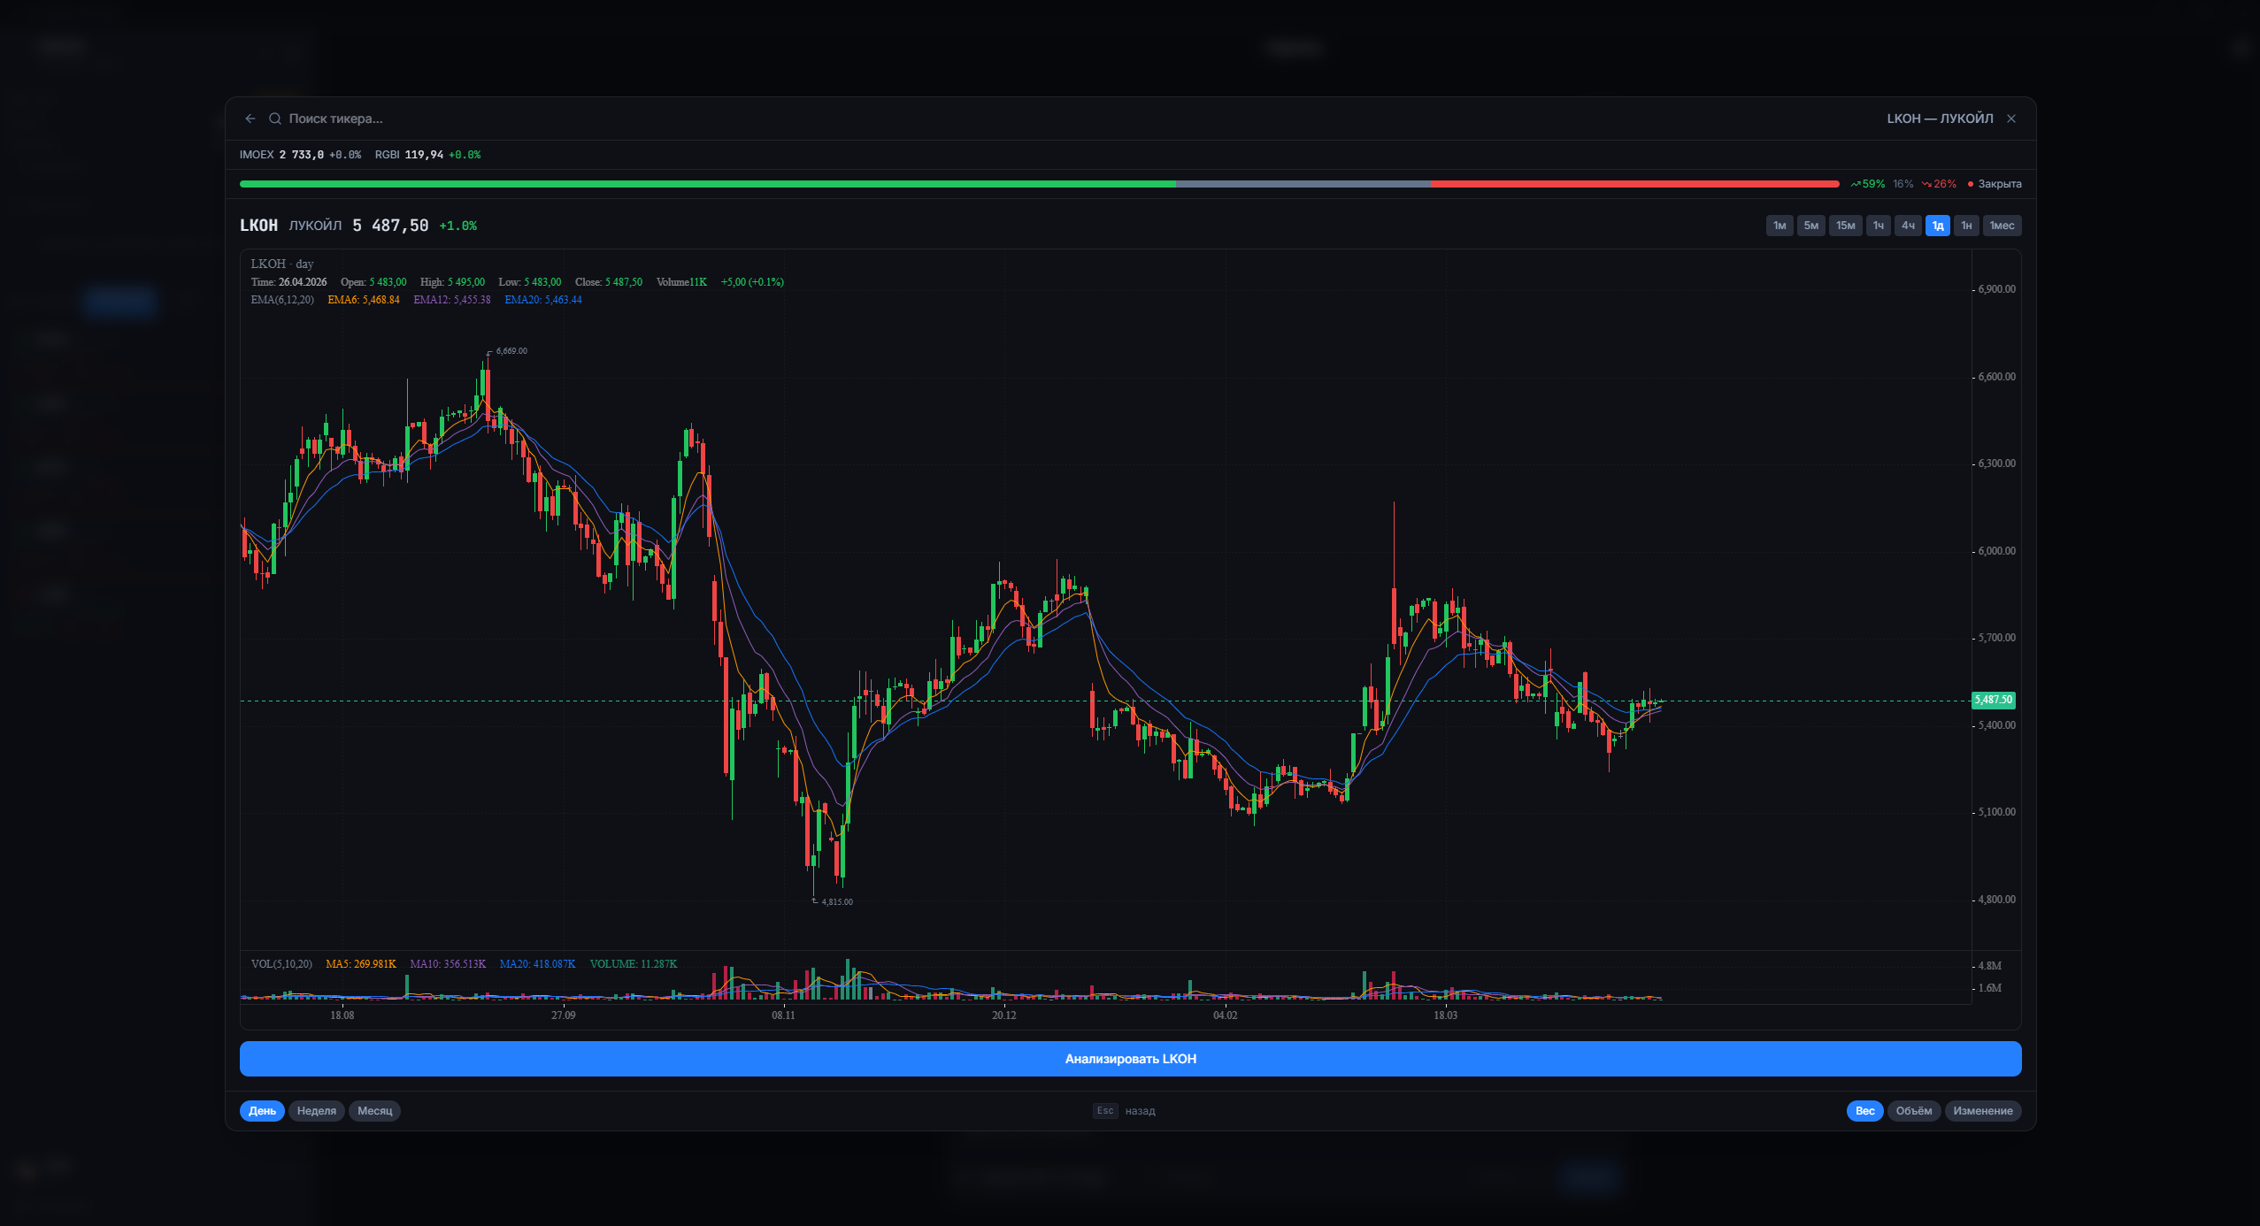Image resolution: width=2260 pixels, height=1226 pixels.
Task: Click the 5,487.50 current price tag on axis
Action: tap(1994, 700)
